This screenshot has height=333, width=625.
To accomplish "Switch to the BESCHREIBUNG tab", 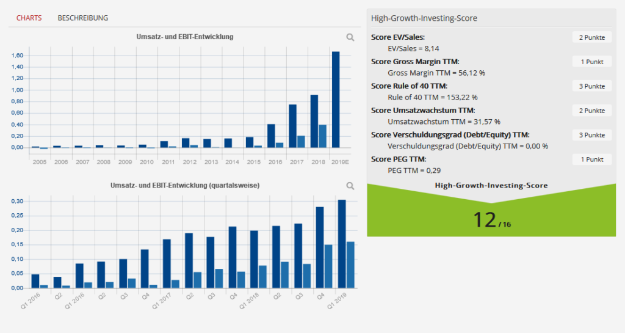I will point(83,18).
